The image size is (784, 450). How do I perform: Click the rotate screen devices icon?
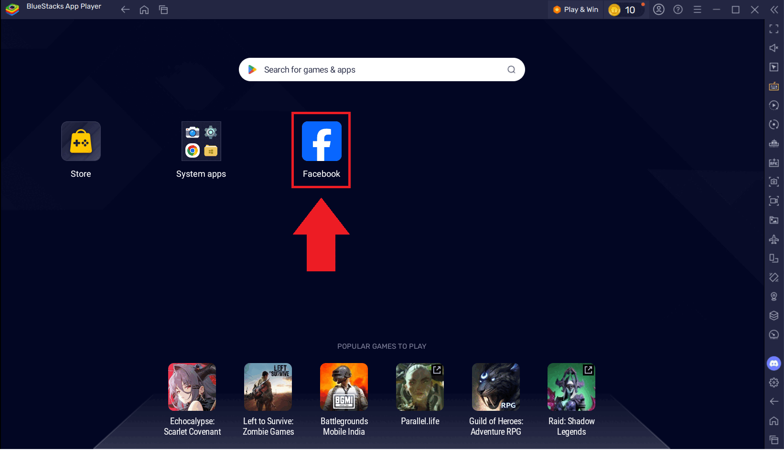(774, 258)
